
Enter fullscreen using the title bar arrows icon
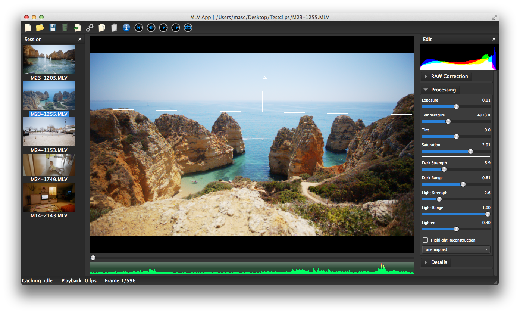(x=494, y=17)
